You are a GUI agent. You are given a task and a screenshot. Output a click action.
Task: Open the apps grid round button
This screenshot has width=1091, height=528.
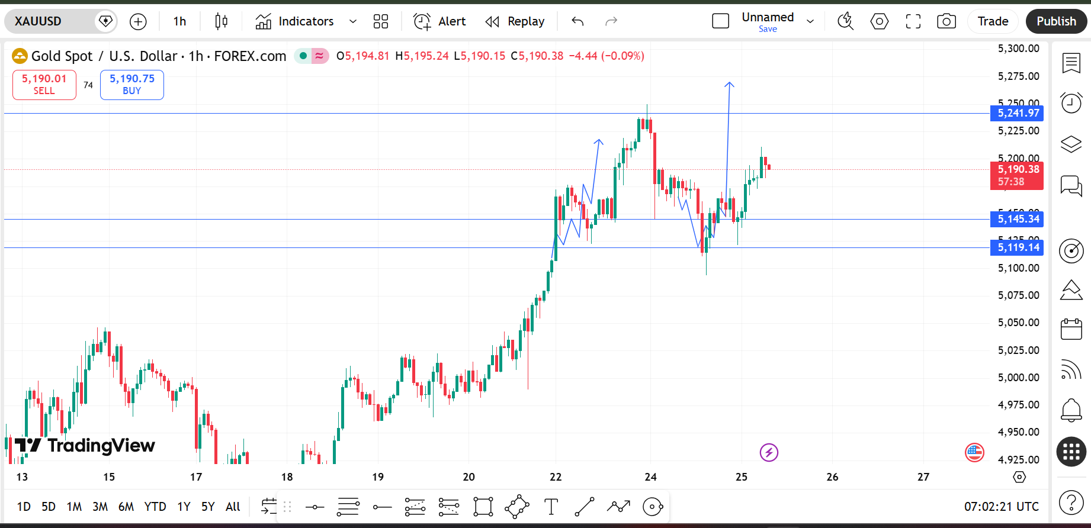[x=1071, y=452]
